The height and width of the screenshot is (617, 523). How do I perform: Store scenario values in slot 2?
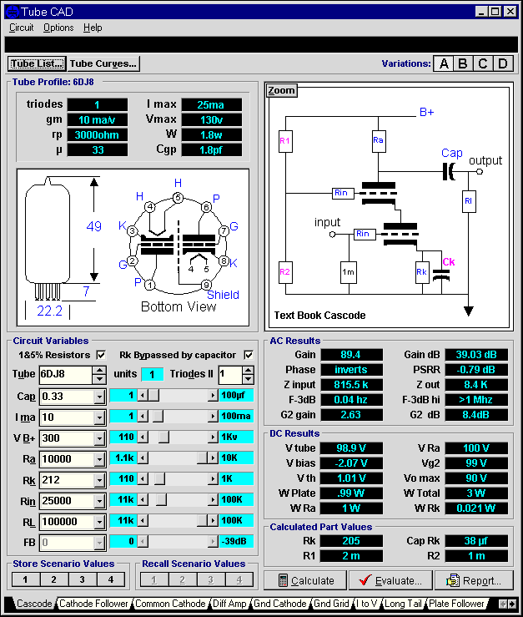pyautogui.click(x=54, y=579)
